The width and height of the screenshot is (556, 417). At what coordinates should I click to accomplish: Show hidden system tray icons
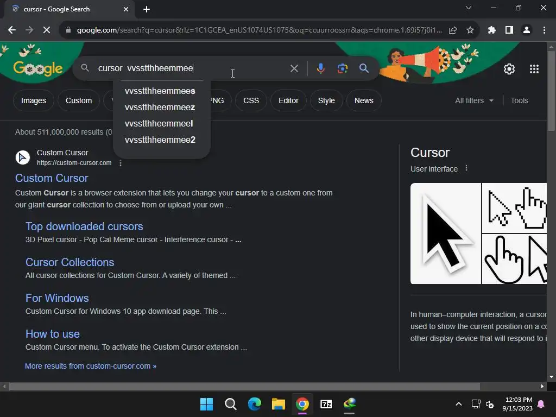point(458,404)
